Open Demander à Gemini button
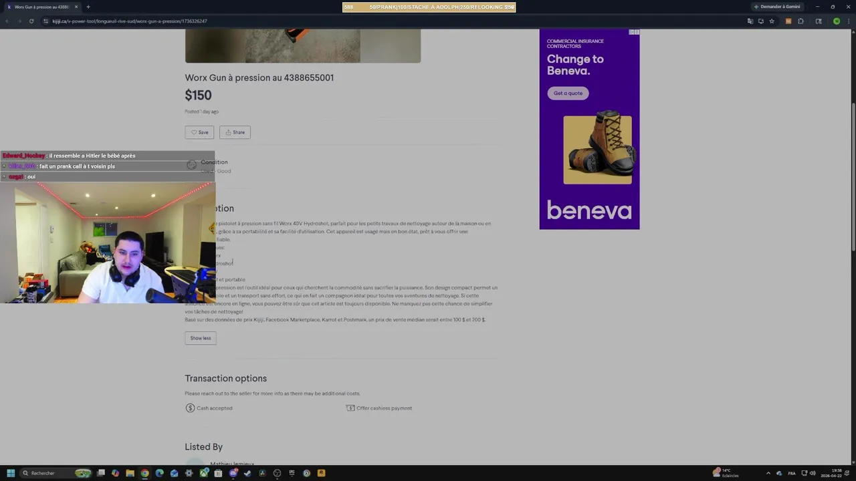Image resolution: width=856 pixels, height=481 pixels. point(777,7)
